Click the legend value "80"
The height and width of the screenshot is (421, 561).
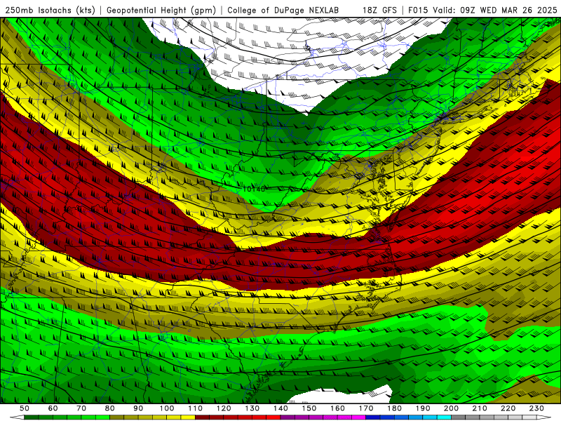pos(110,408)
